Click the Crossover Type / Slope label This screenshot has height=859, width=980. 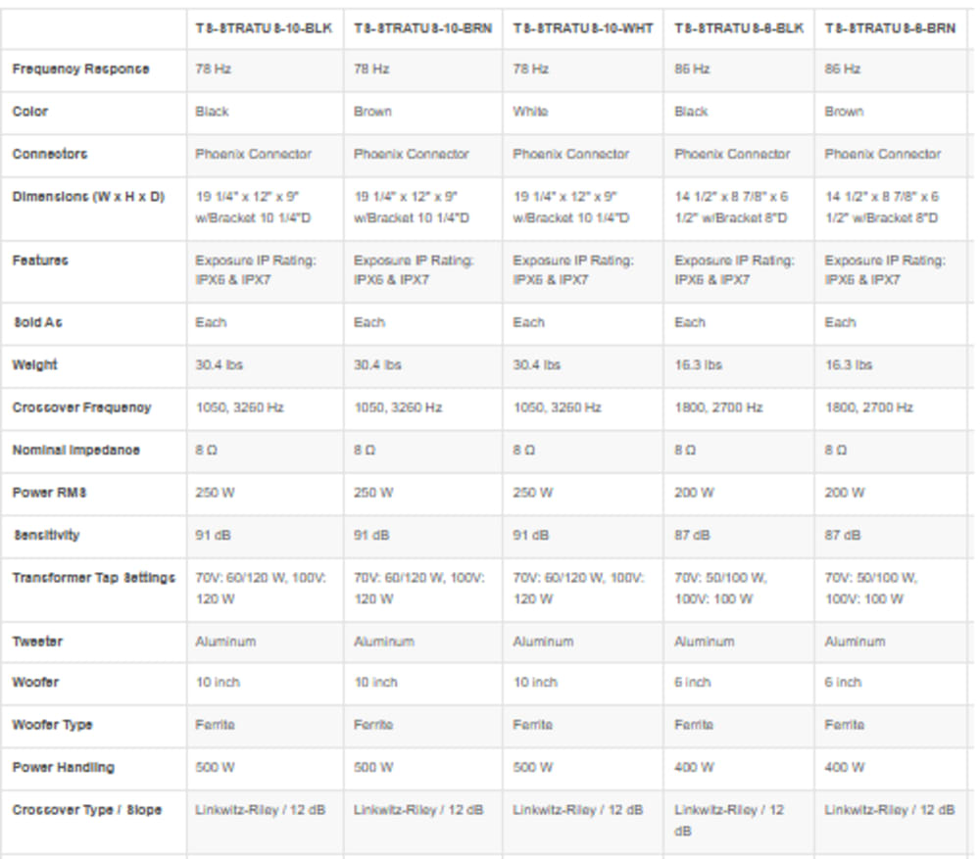pos(87,810)
